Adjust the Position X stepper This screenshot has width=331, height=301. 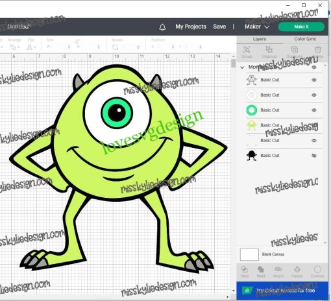173,47
